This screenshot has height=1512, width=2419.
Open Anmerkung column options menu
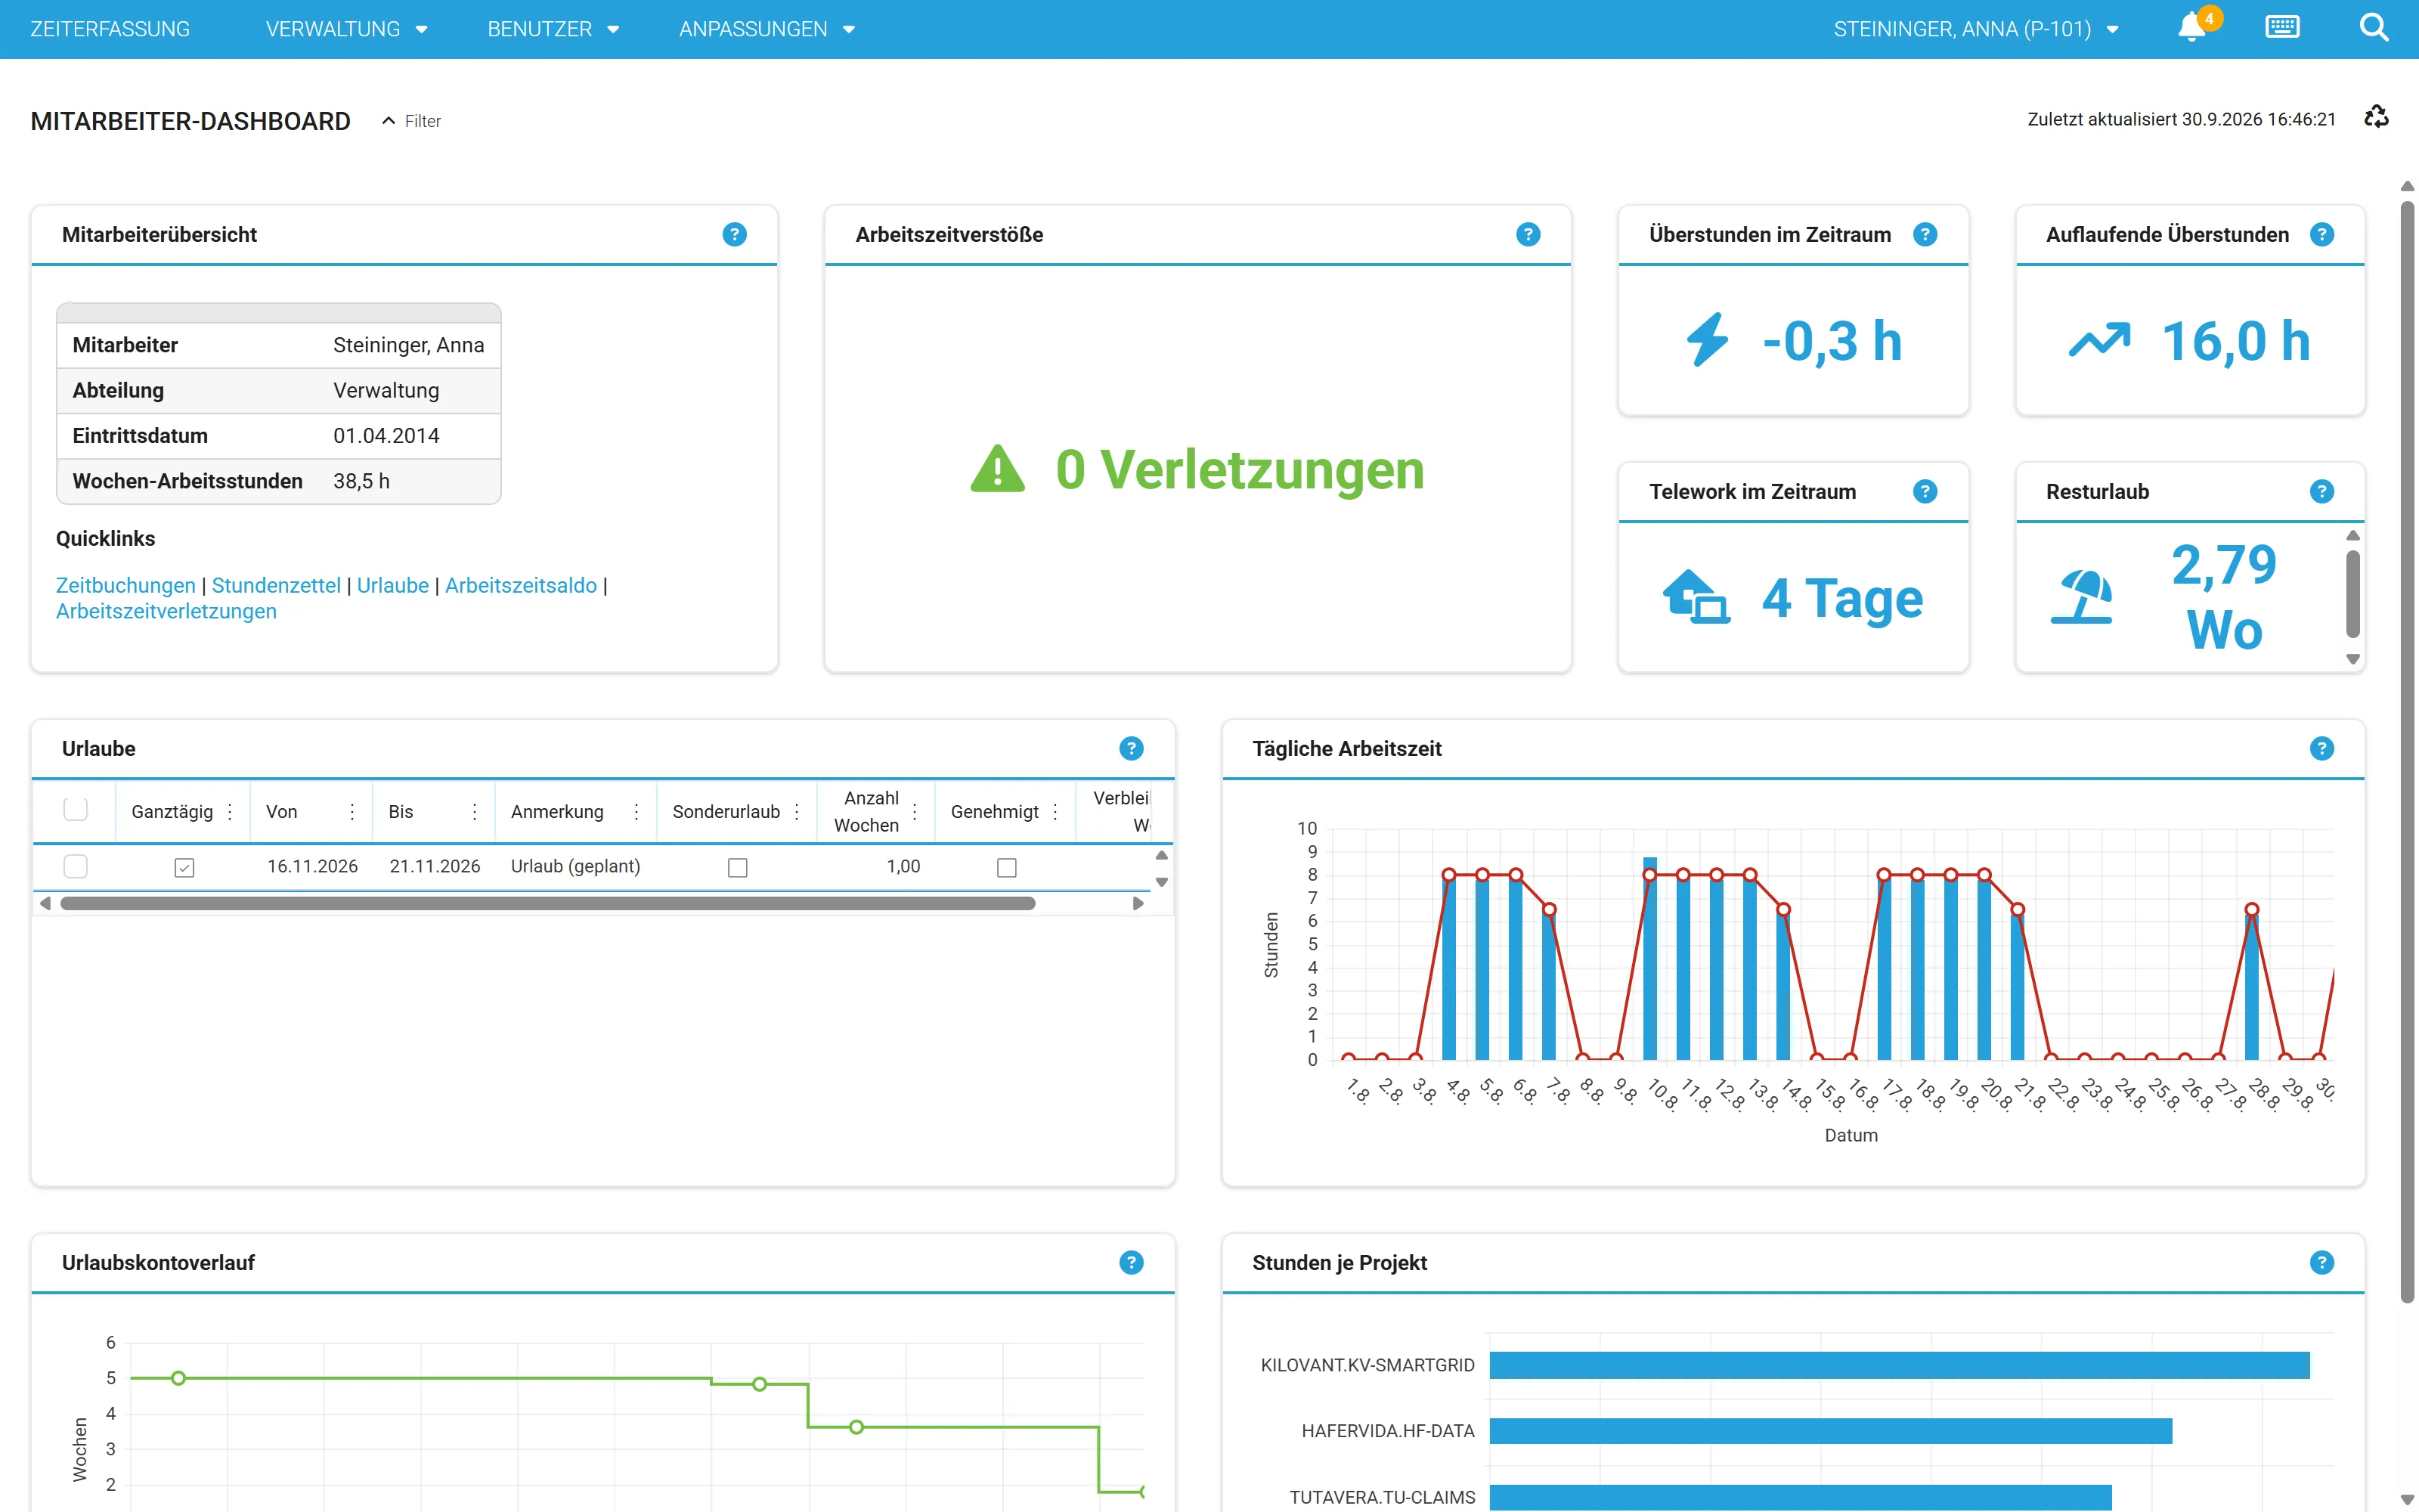[636, 812]
